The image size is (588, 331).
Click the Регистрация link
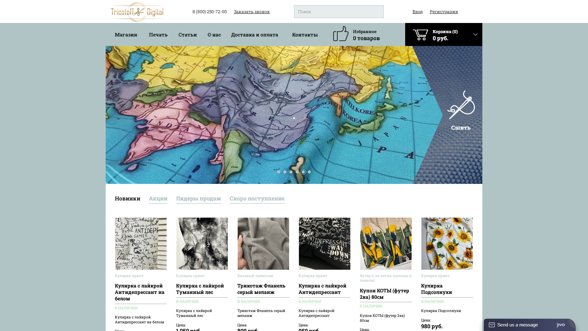click(444, 12)
